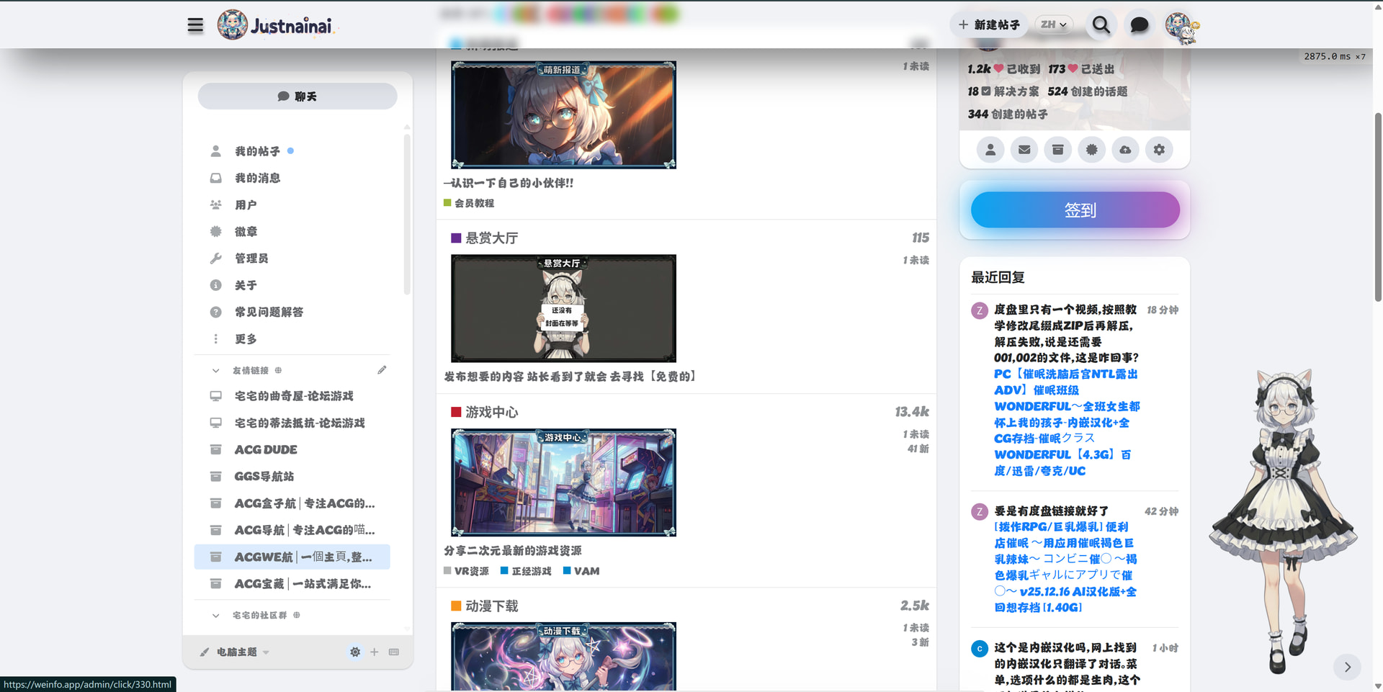Image resolution: width=1383 pixels, height=692 pixels.
Task: Click the plus icon in sidebar footer
Action: point(374,652)
